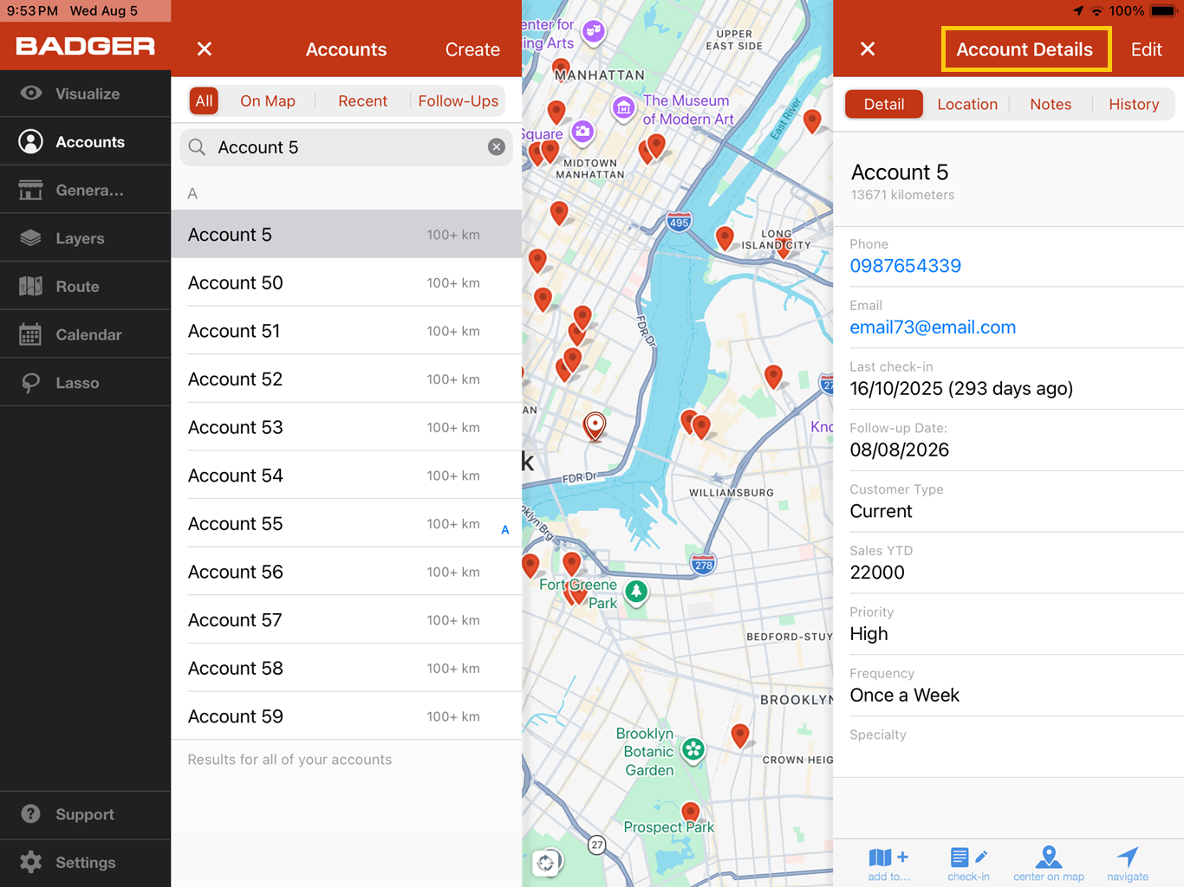Select Account 5 in the list
This screenshot has height=887, width=1184.
coord(347,235)
